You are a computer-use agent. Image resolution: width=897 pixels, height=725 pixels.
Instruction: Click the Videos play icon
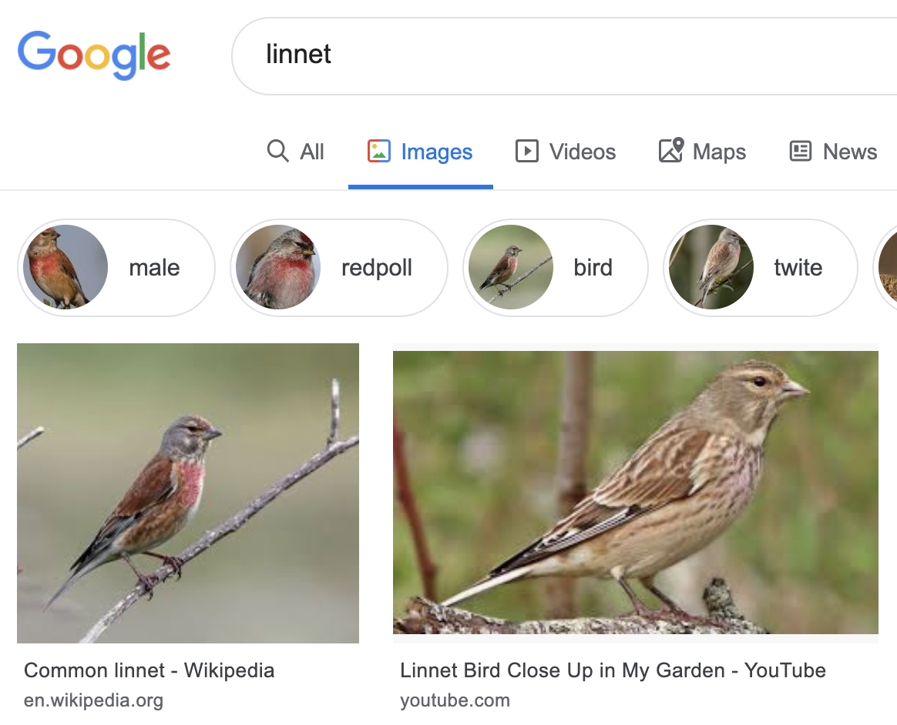coord(526,151)
